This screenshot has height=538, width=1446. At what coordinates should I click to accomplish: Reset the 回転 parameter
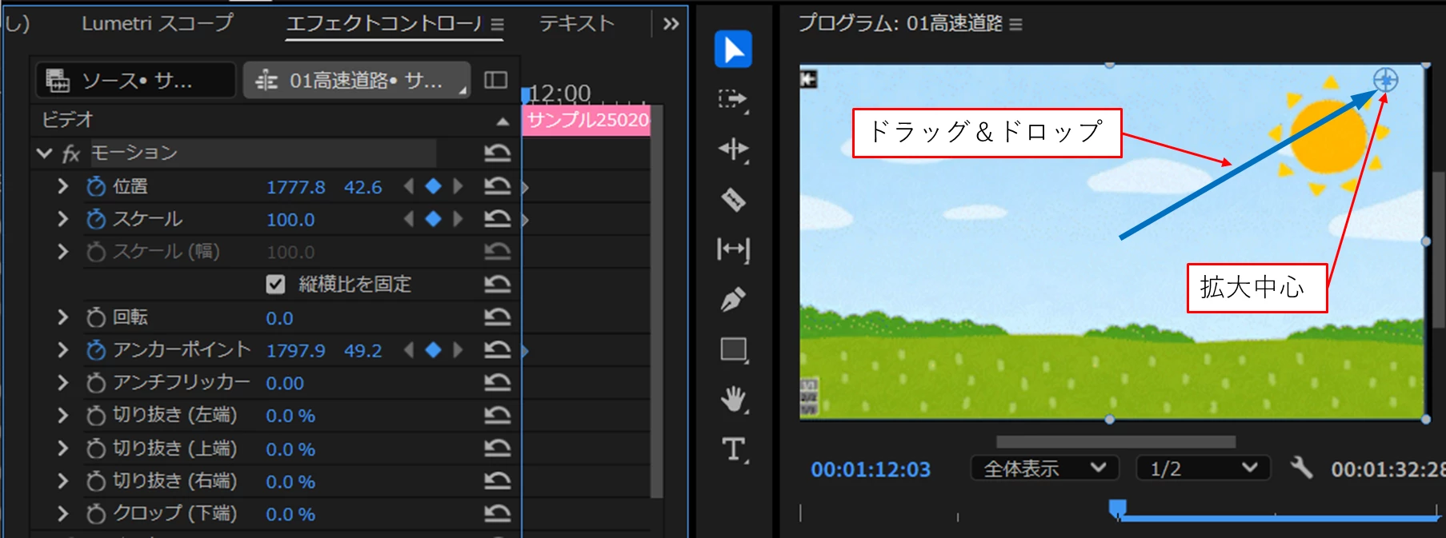pyautogui.click(x=497, y=317)
